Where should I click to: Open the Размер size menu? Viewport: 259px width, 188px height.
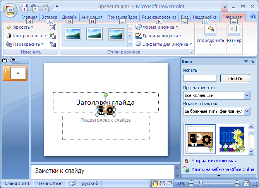(x=234, y=36)
